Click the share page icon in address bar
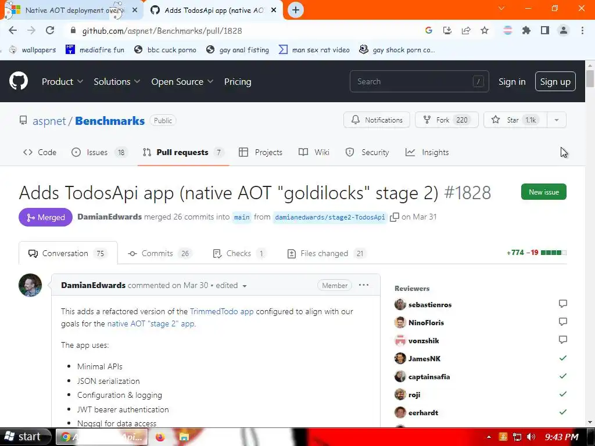Screen dimensions: 595x446 point(465,30)
